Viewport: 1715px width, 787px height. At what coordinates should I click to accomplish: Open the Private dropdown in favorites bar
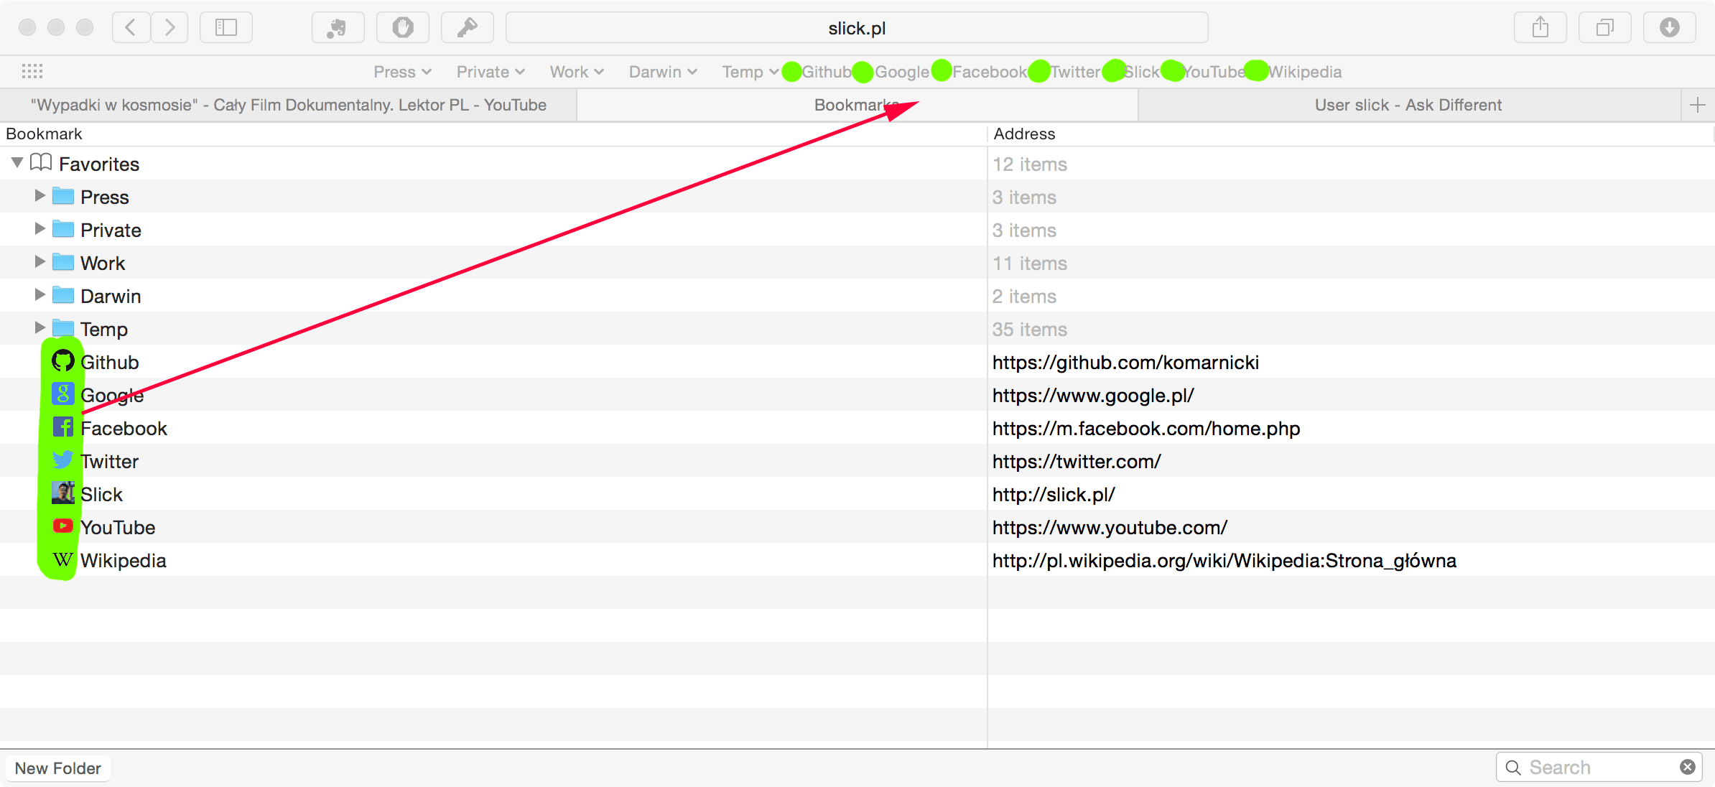(490, 72)
